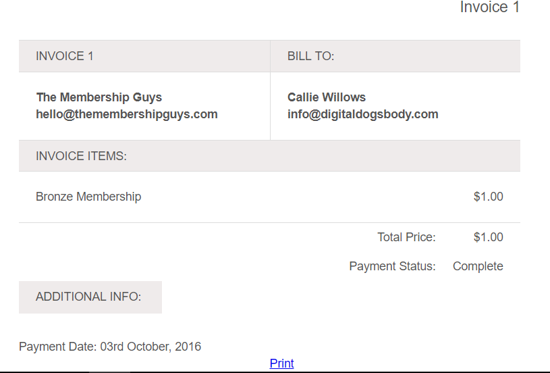
Task: Select the Bronze Membership line item
Action: (88, 197)
